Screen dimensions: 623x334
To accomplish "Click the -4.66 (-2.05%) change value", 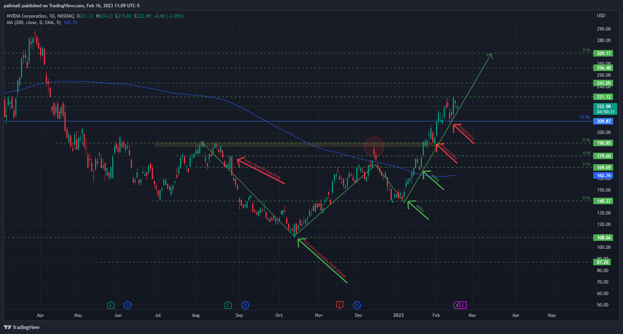I will [x=169, y=16].
